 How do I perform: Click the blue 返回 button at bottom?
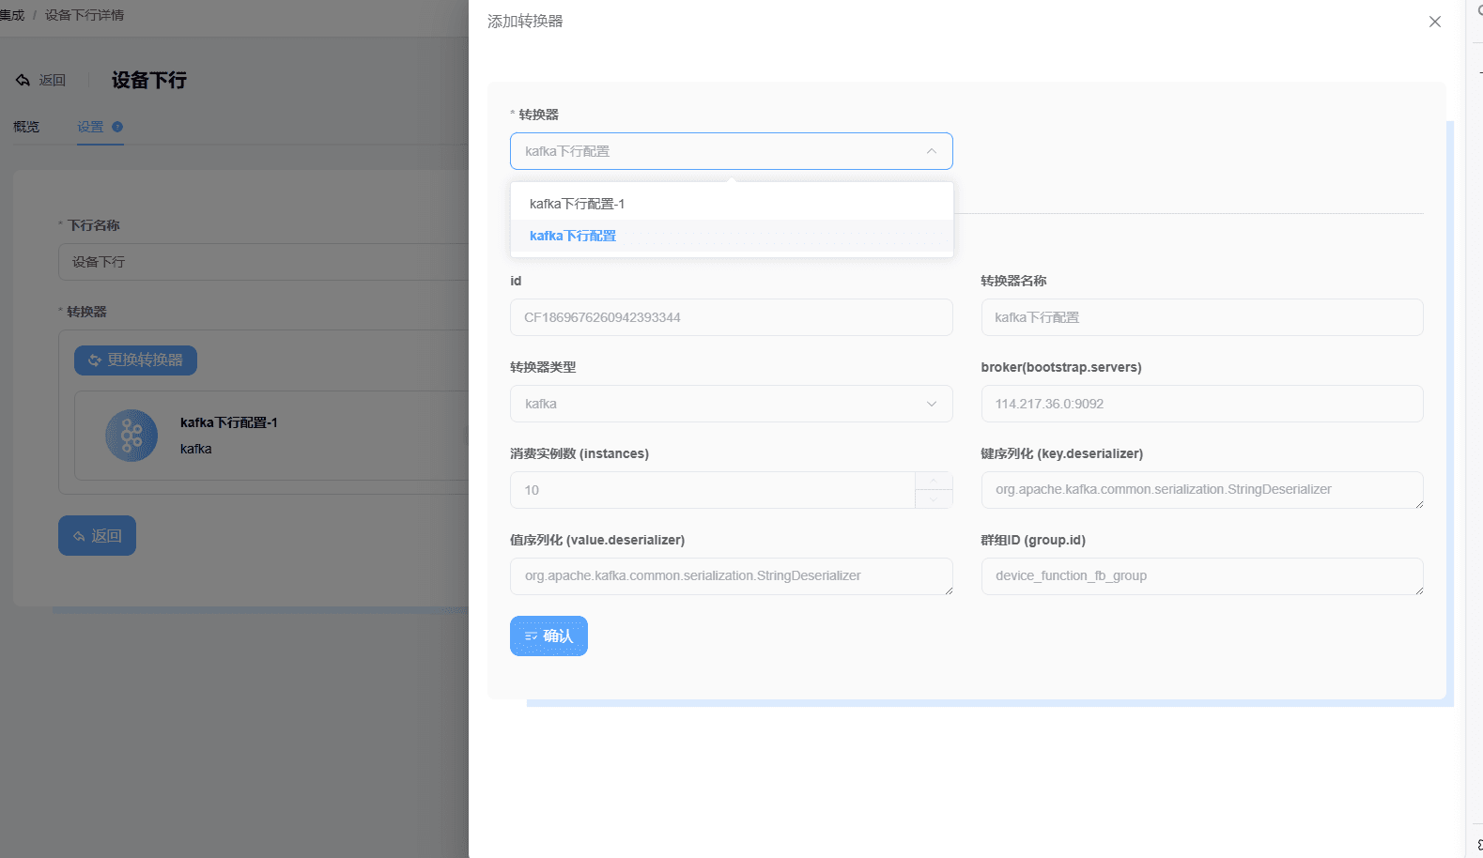[97, 535]
